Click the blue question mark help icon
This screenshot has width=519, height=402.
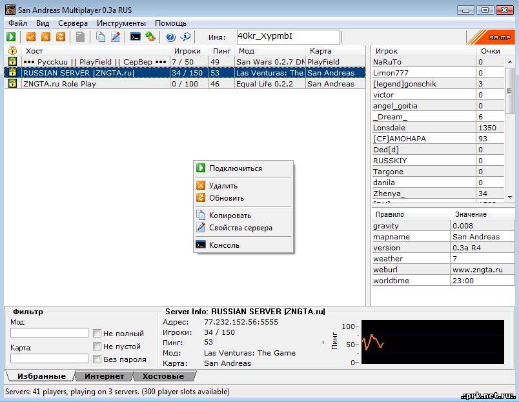[170, 37]
